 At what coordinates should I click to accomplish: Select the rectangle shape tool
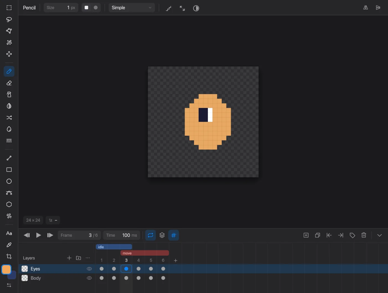(9, 170)
